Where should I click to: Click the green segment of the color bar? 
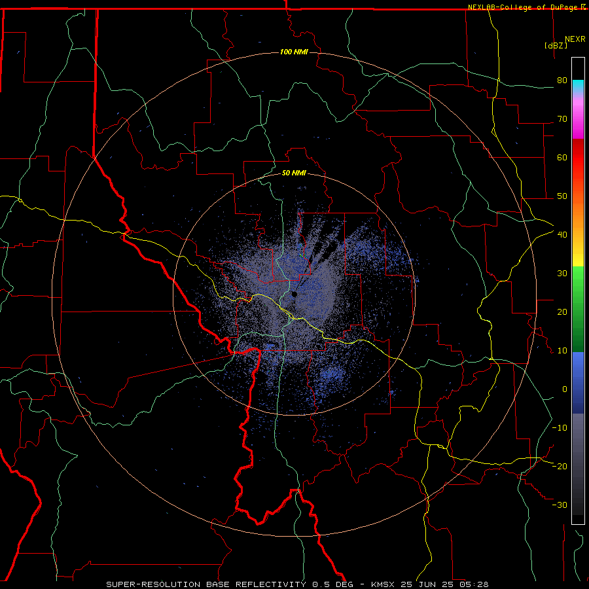coord(578,309)
